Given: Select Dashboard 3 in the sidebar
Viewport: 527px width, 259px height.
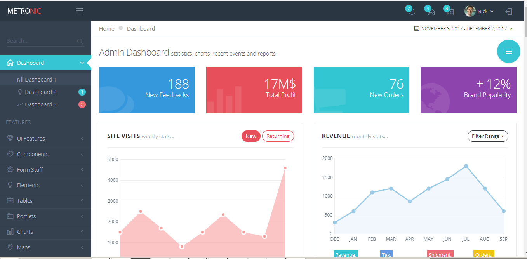Looking at the screenshot, I should (x=40, y=104).
